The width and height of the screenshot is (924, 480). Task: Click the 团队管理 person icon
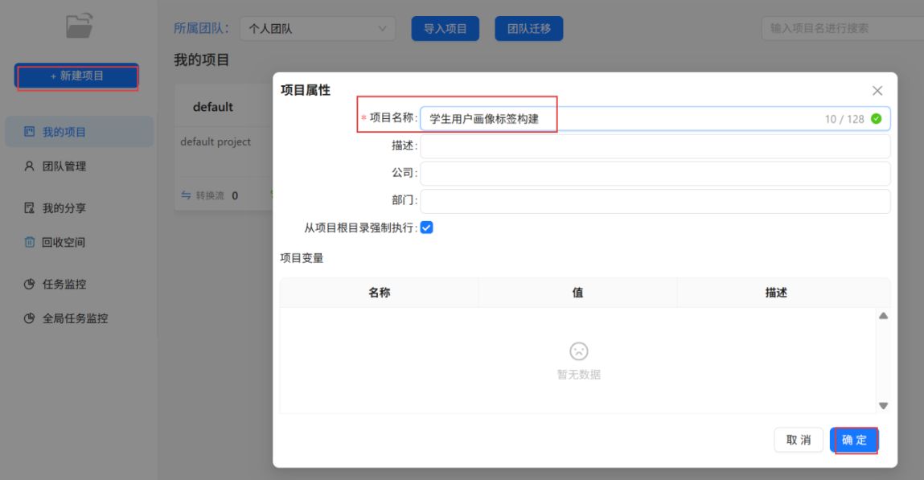click(x=29, y=166)
